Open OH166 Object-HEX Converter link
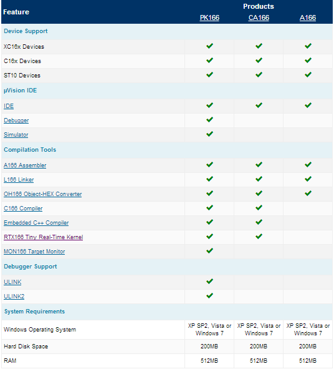 pos(43,194)
